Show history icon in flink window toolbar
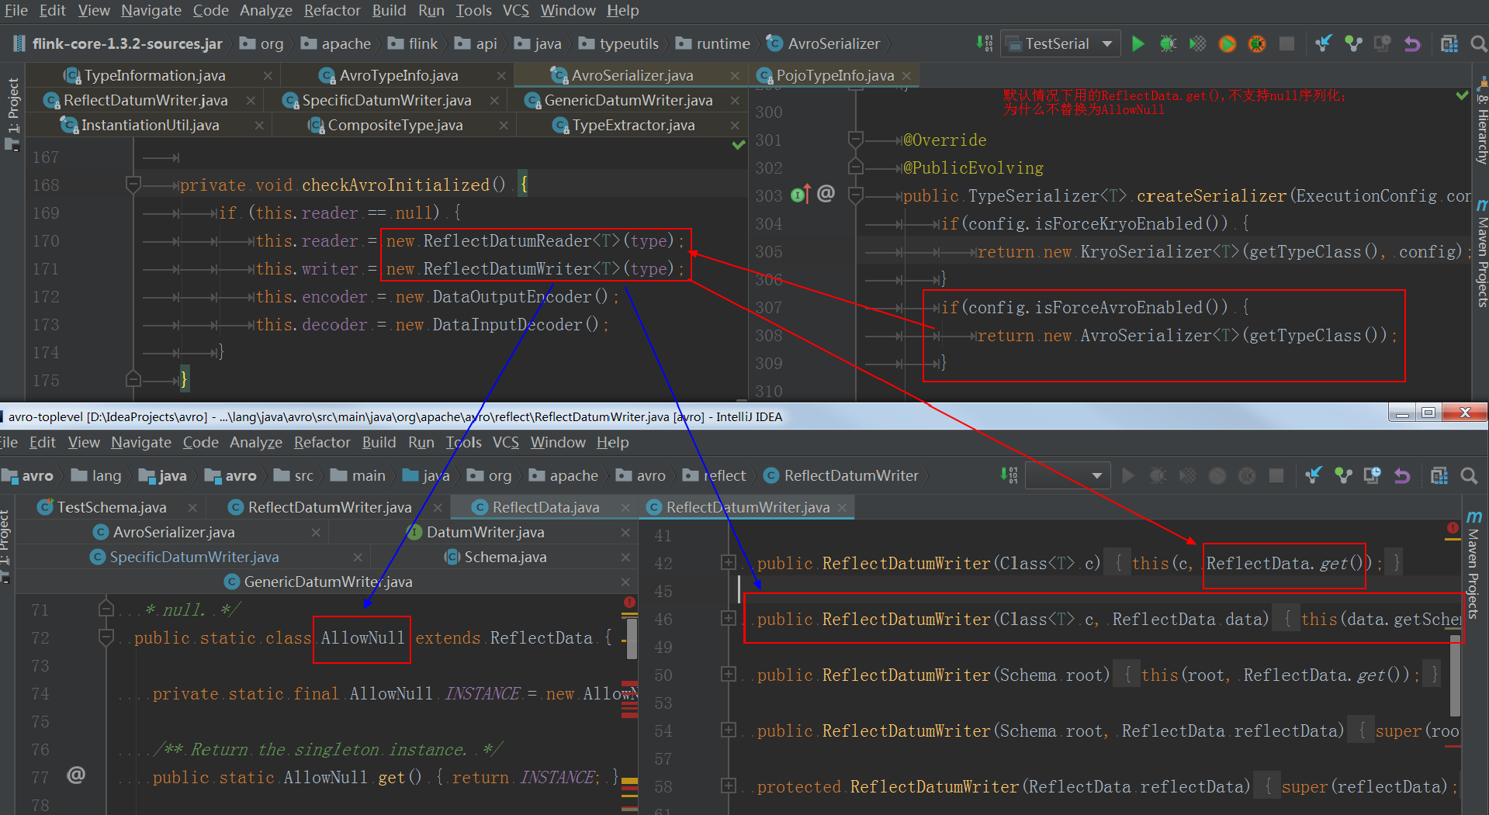Image resolution: width=1489 pixels, height=815 pixels. pos(1382,43)
